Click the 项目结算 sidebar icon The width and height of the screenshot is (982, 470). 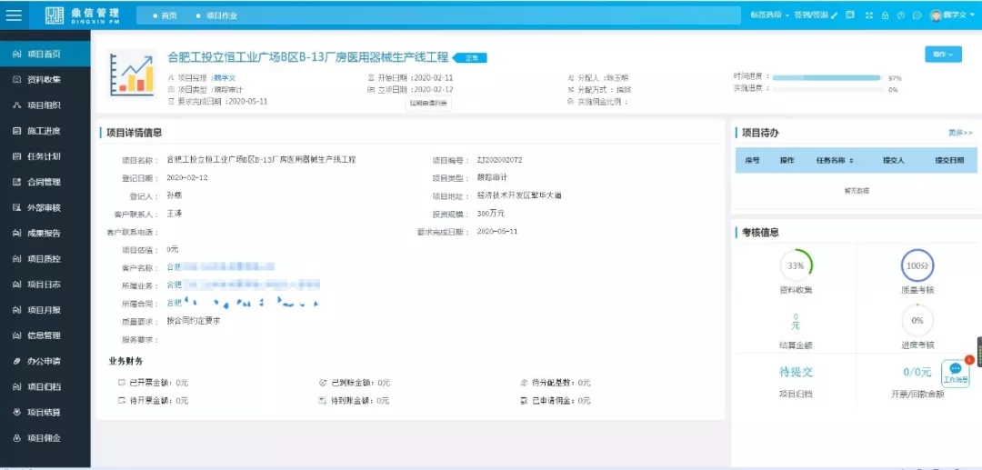17,413
